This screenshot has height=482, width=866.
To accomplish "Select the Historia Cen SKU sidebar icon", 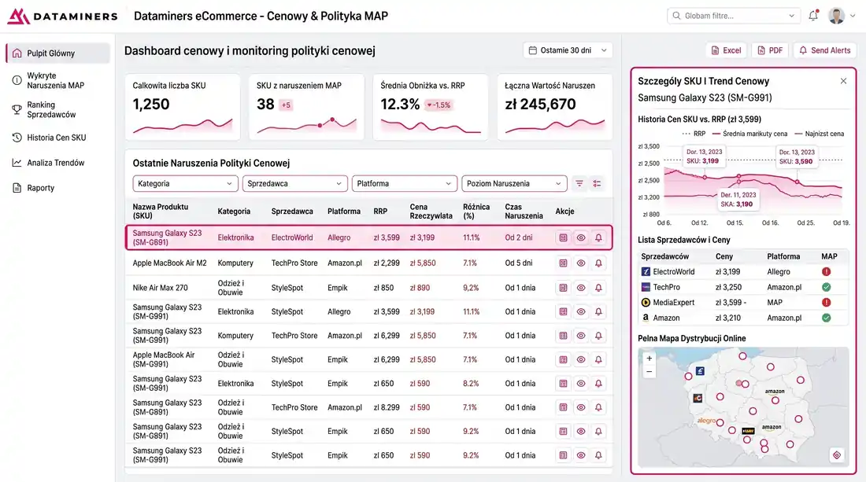I will (x=17, y=138).
